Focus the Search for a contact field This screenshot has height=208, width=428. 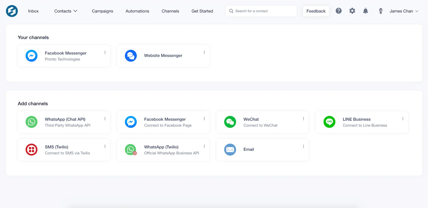coord(261,11)
